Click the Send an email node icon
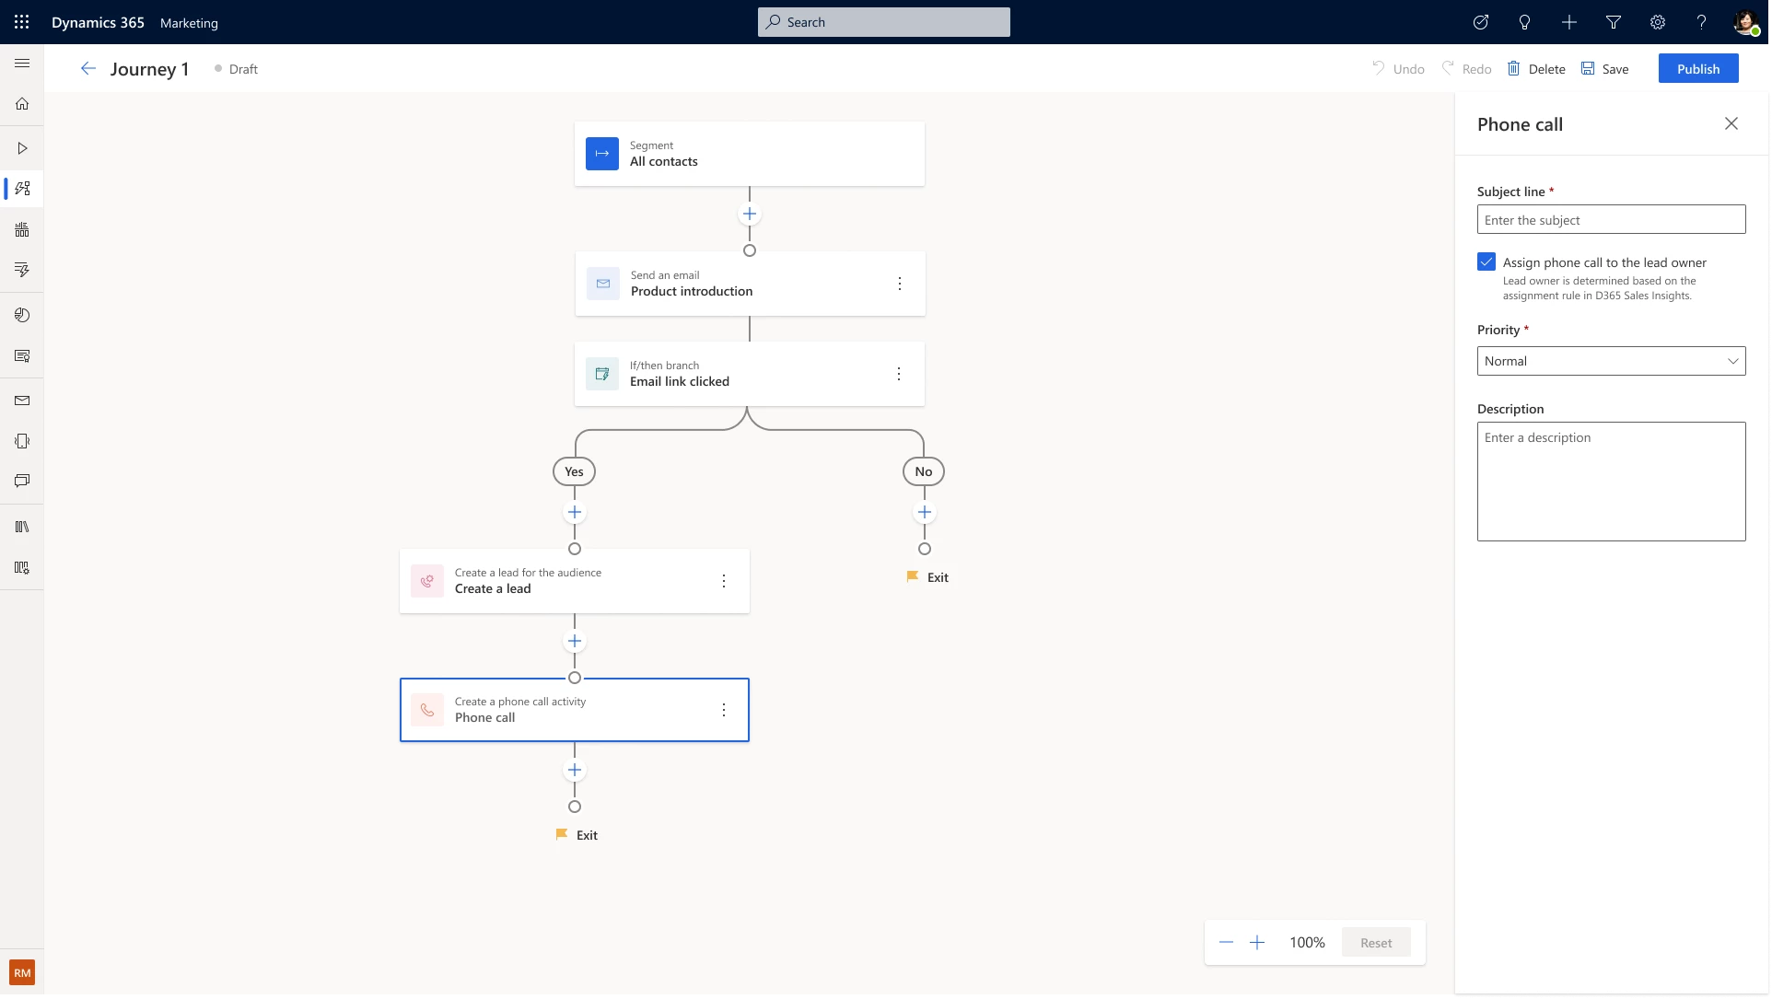1772x999 pixels. tap(602, 283)
